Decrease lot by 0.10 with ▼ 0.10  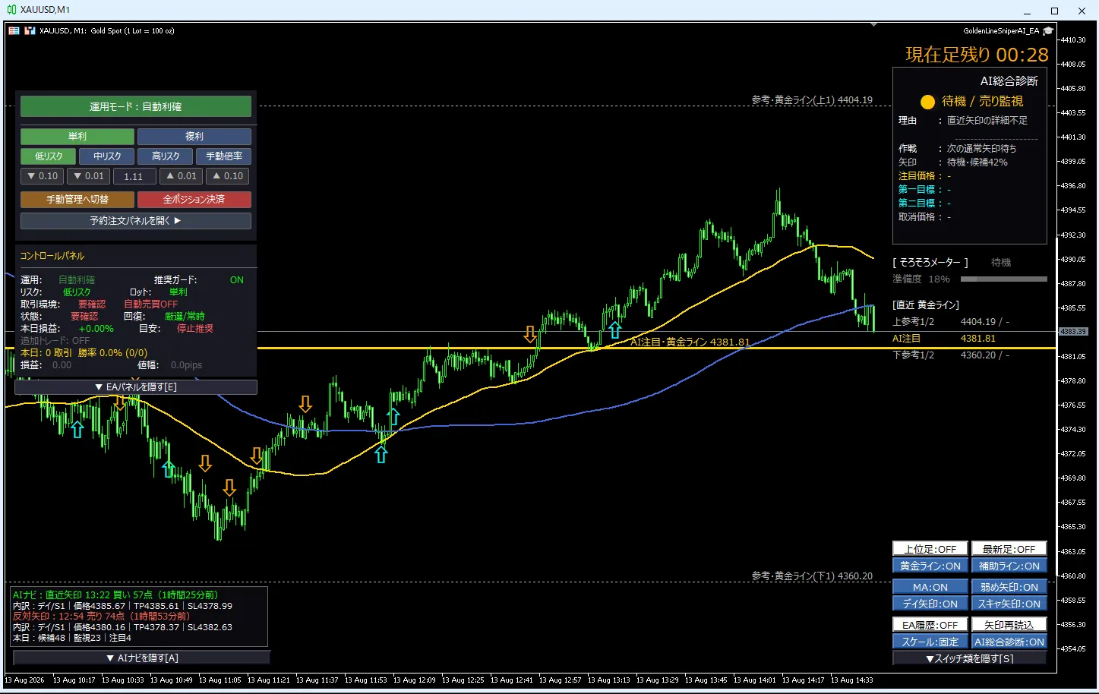[x=43, y=176]
